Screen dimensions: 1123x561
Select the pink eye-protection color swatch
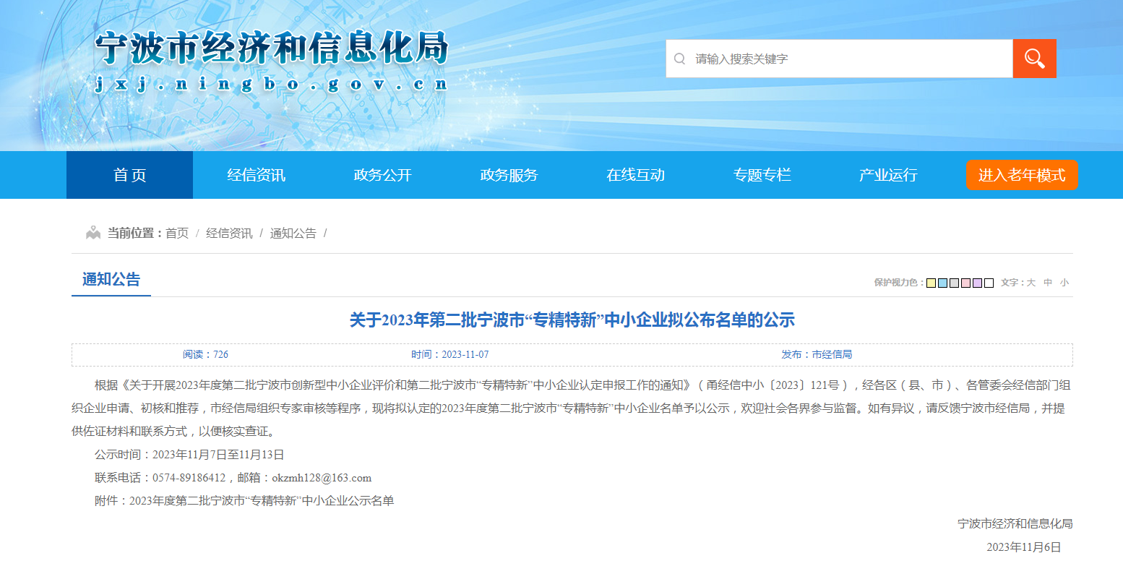pyautogui.click(x=966, y=283)
